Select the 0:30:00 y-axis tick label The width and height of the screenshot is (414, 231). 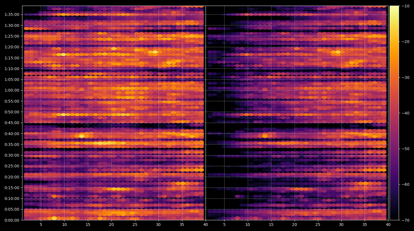(12, 155)
